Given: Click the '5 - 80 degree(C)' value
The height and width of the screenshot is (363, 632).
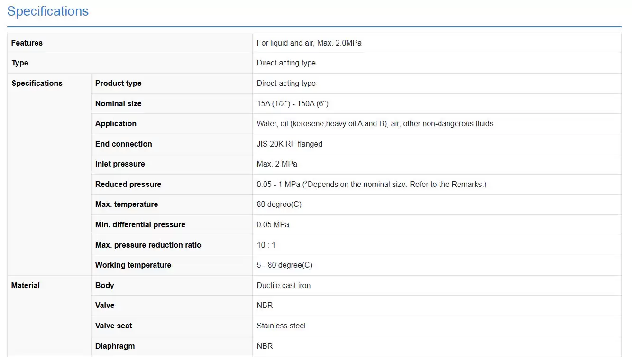Looking at the screenshot, I should [x=284, y=265].
